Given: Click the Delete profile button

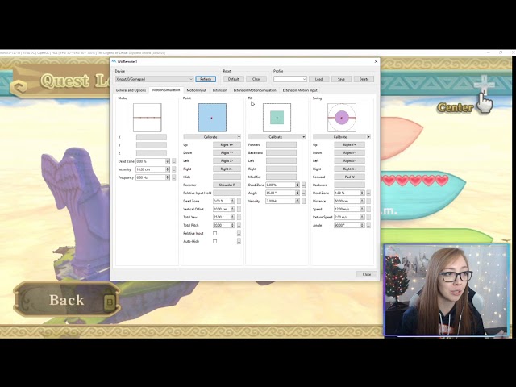Looking at the screenshot, I should click(364, 79).
